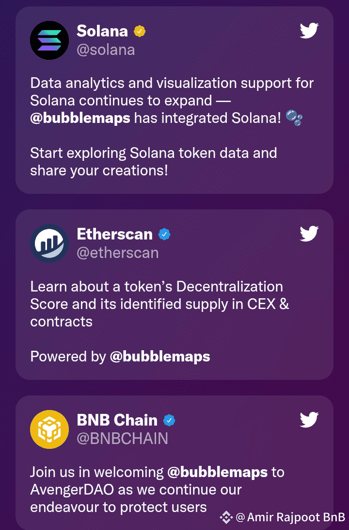Open the @etherscan handle
Screen dimensions: 349x530
[118, 253]
